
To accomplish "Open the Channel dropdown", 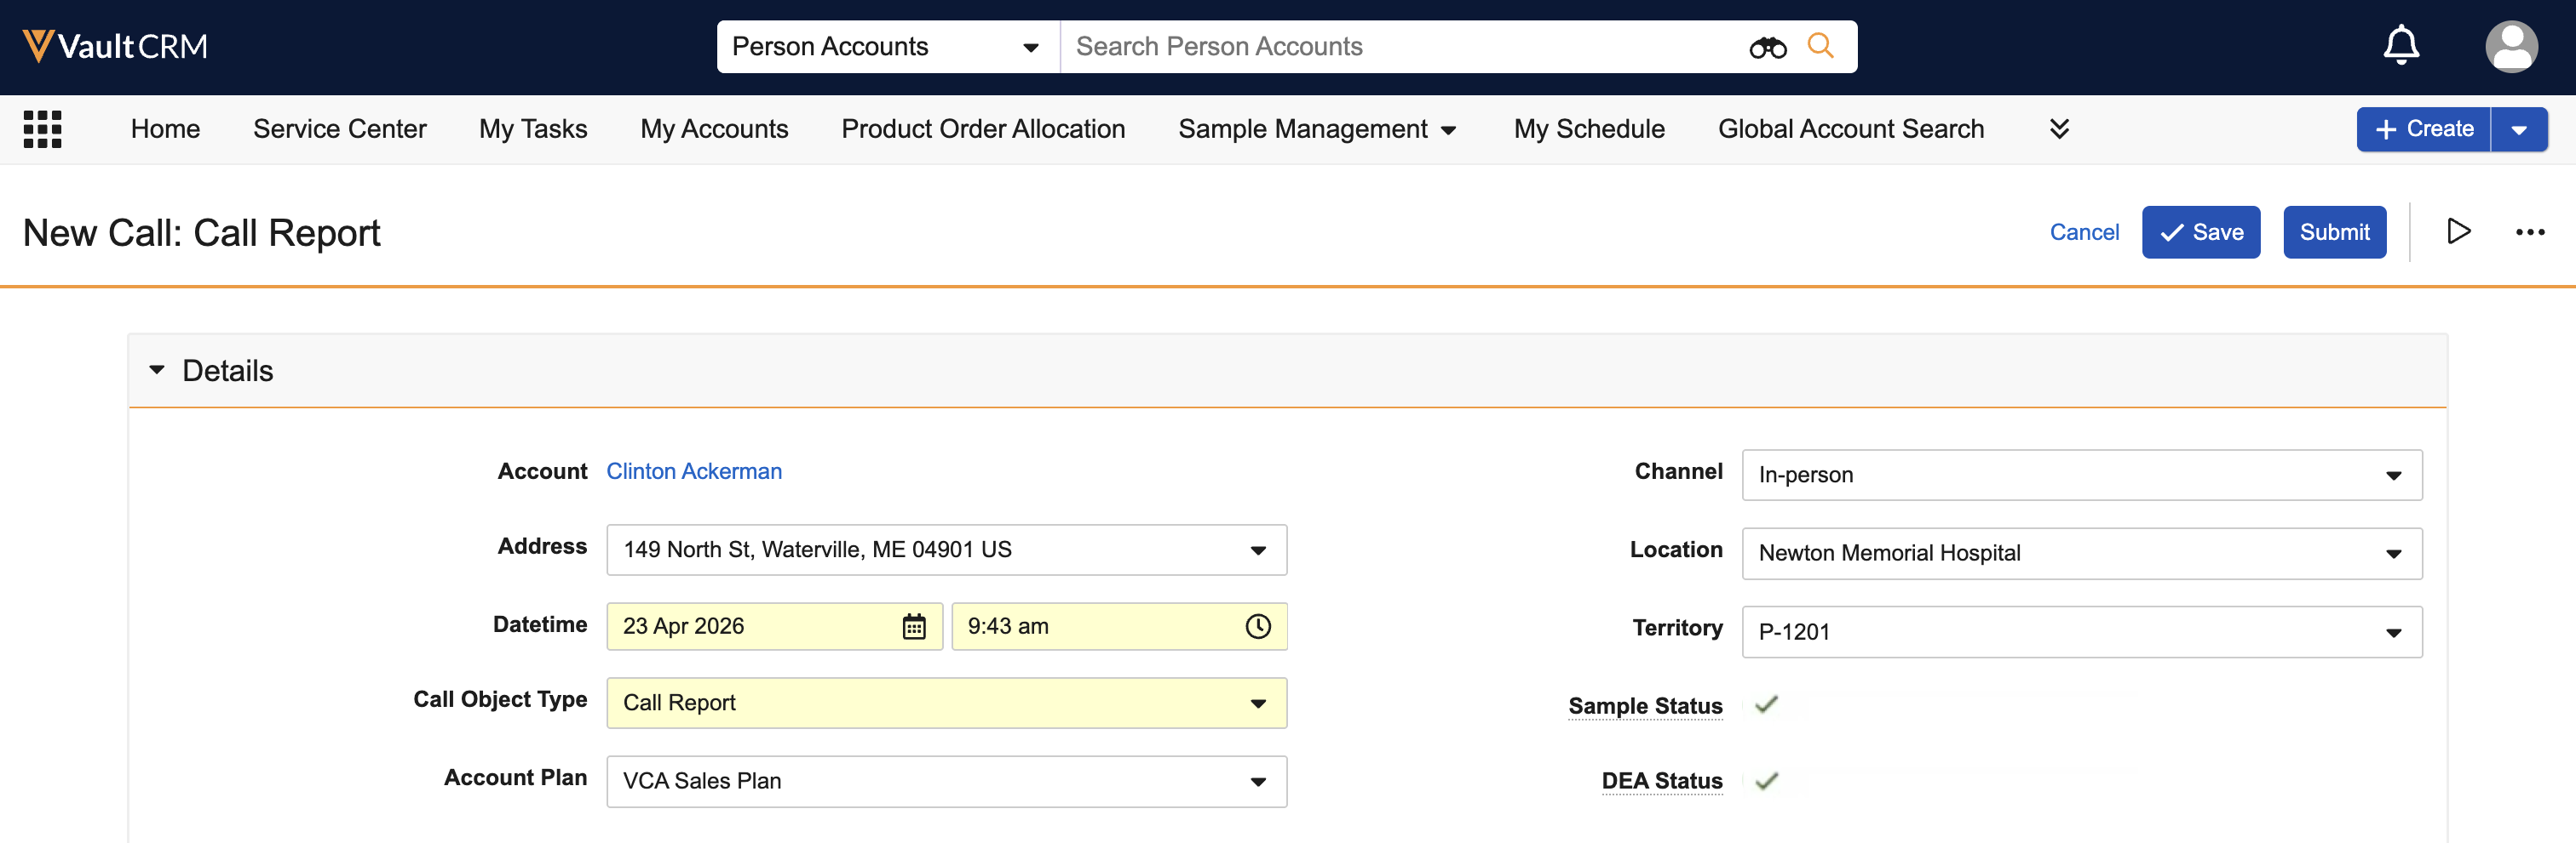I will coord(2081,476).
